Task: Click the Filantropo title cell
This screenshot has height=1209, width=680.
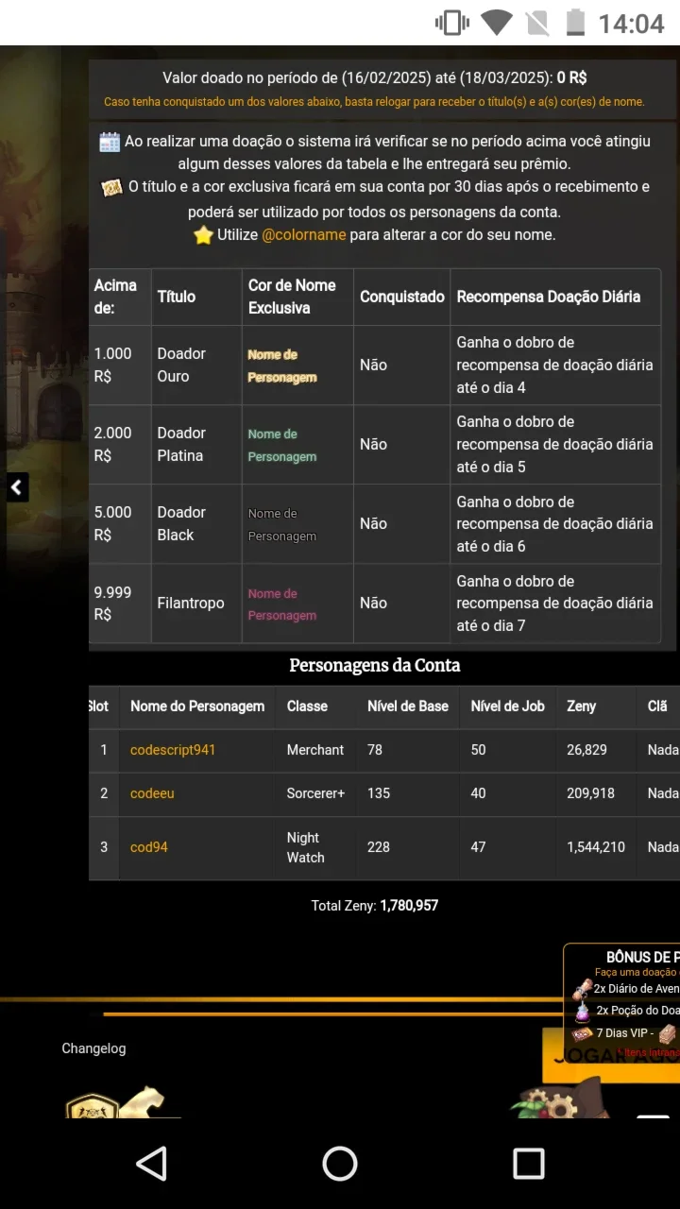Action: [196, 604]
